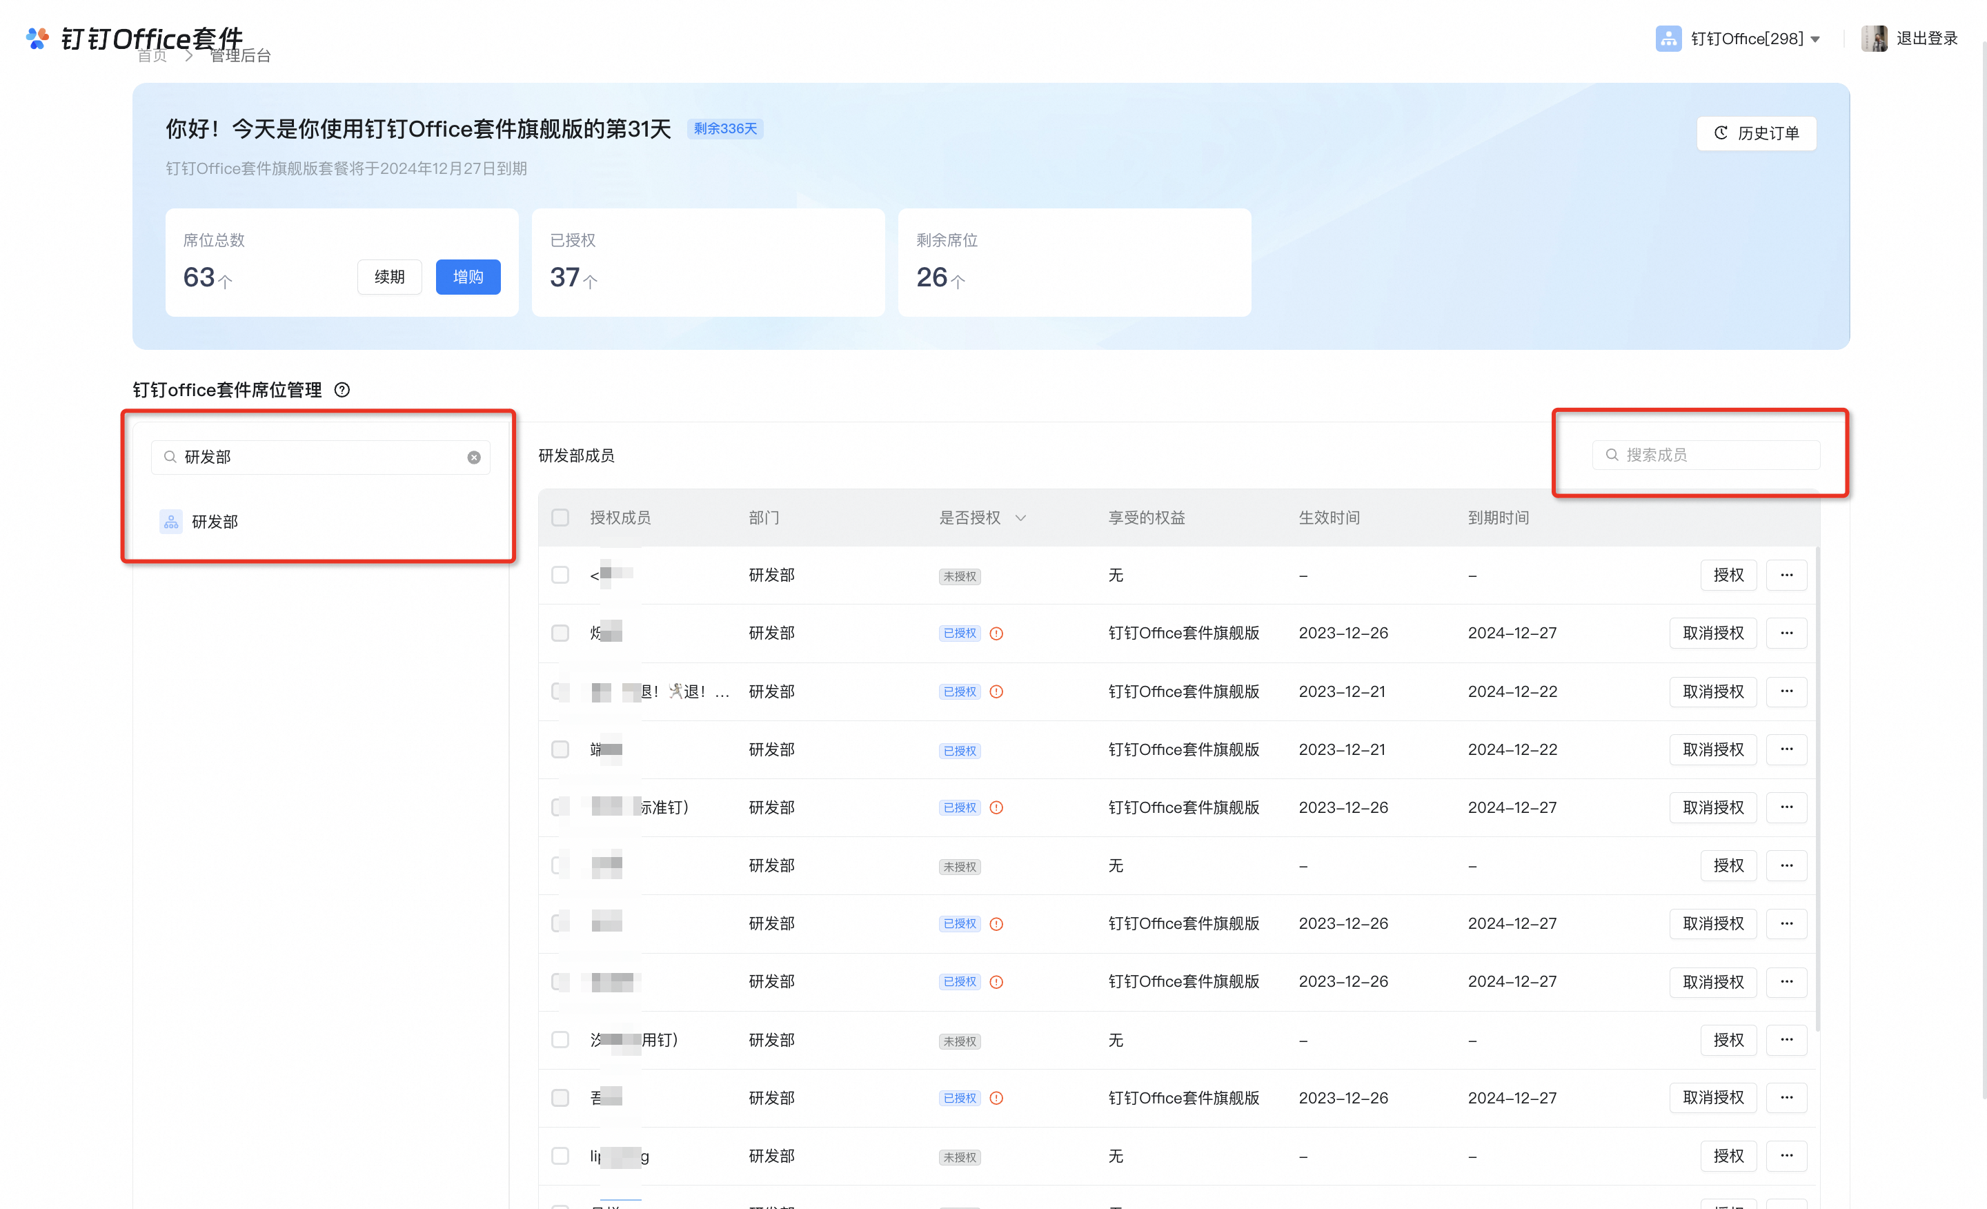Screen dimensions: 1987x1209
Task: Open the more options menu on first member row
Action: pos(1786,575)
